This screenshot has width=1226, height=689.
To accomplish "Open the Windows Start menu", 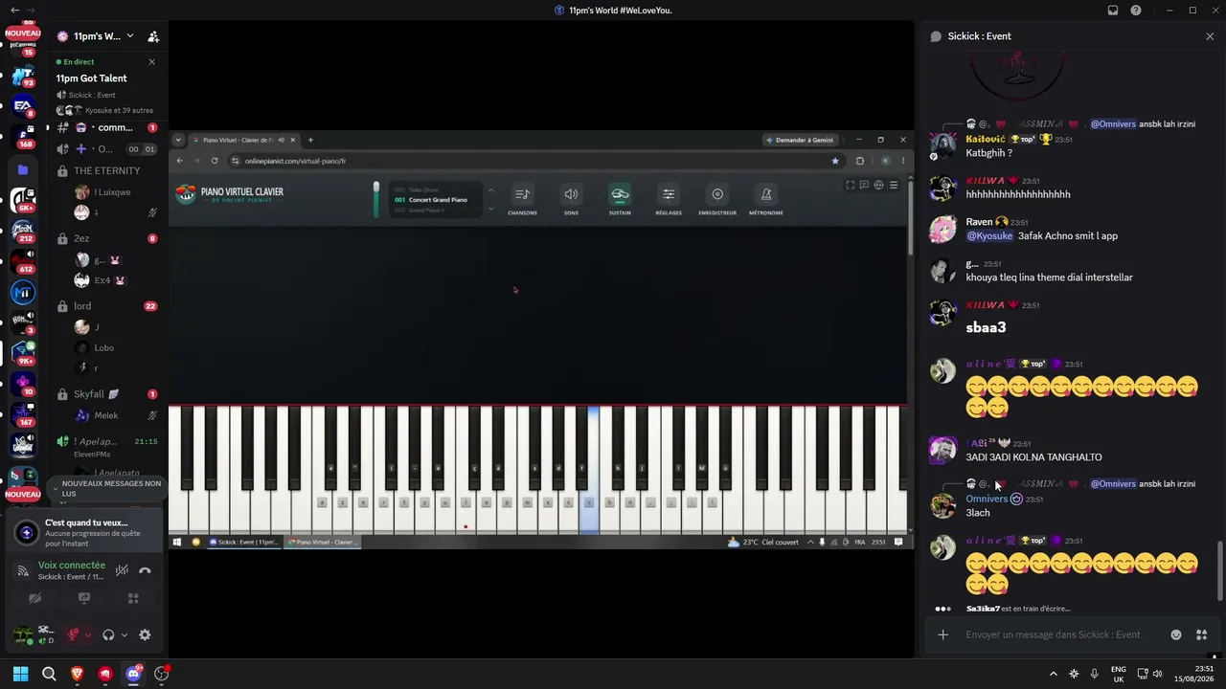I will 21,674.
